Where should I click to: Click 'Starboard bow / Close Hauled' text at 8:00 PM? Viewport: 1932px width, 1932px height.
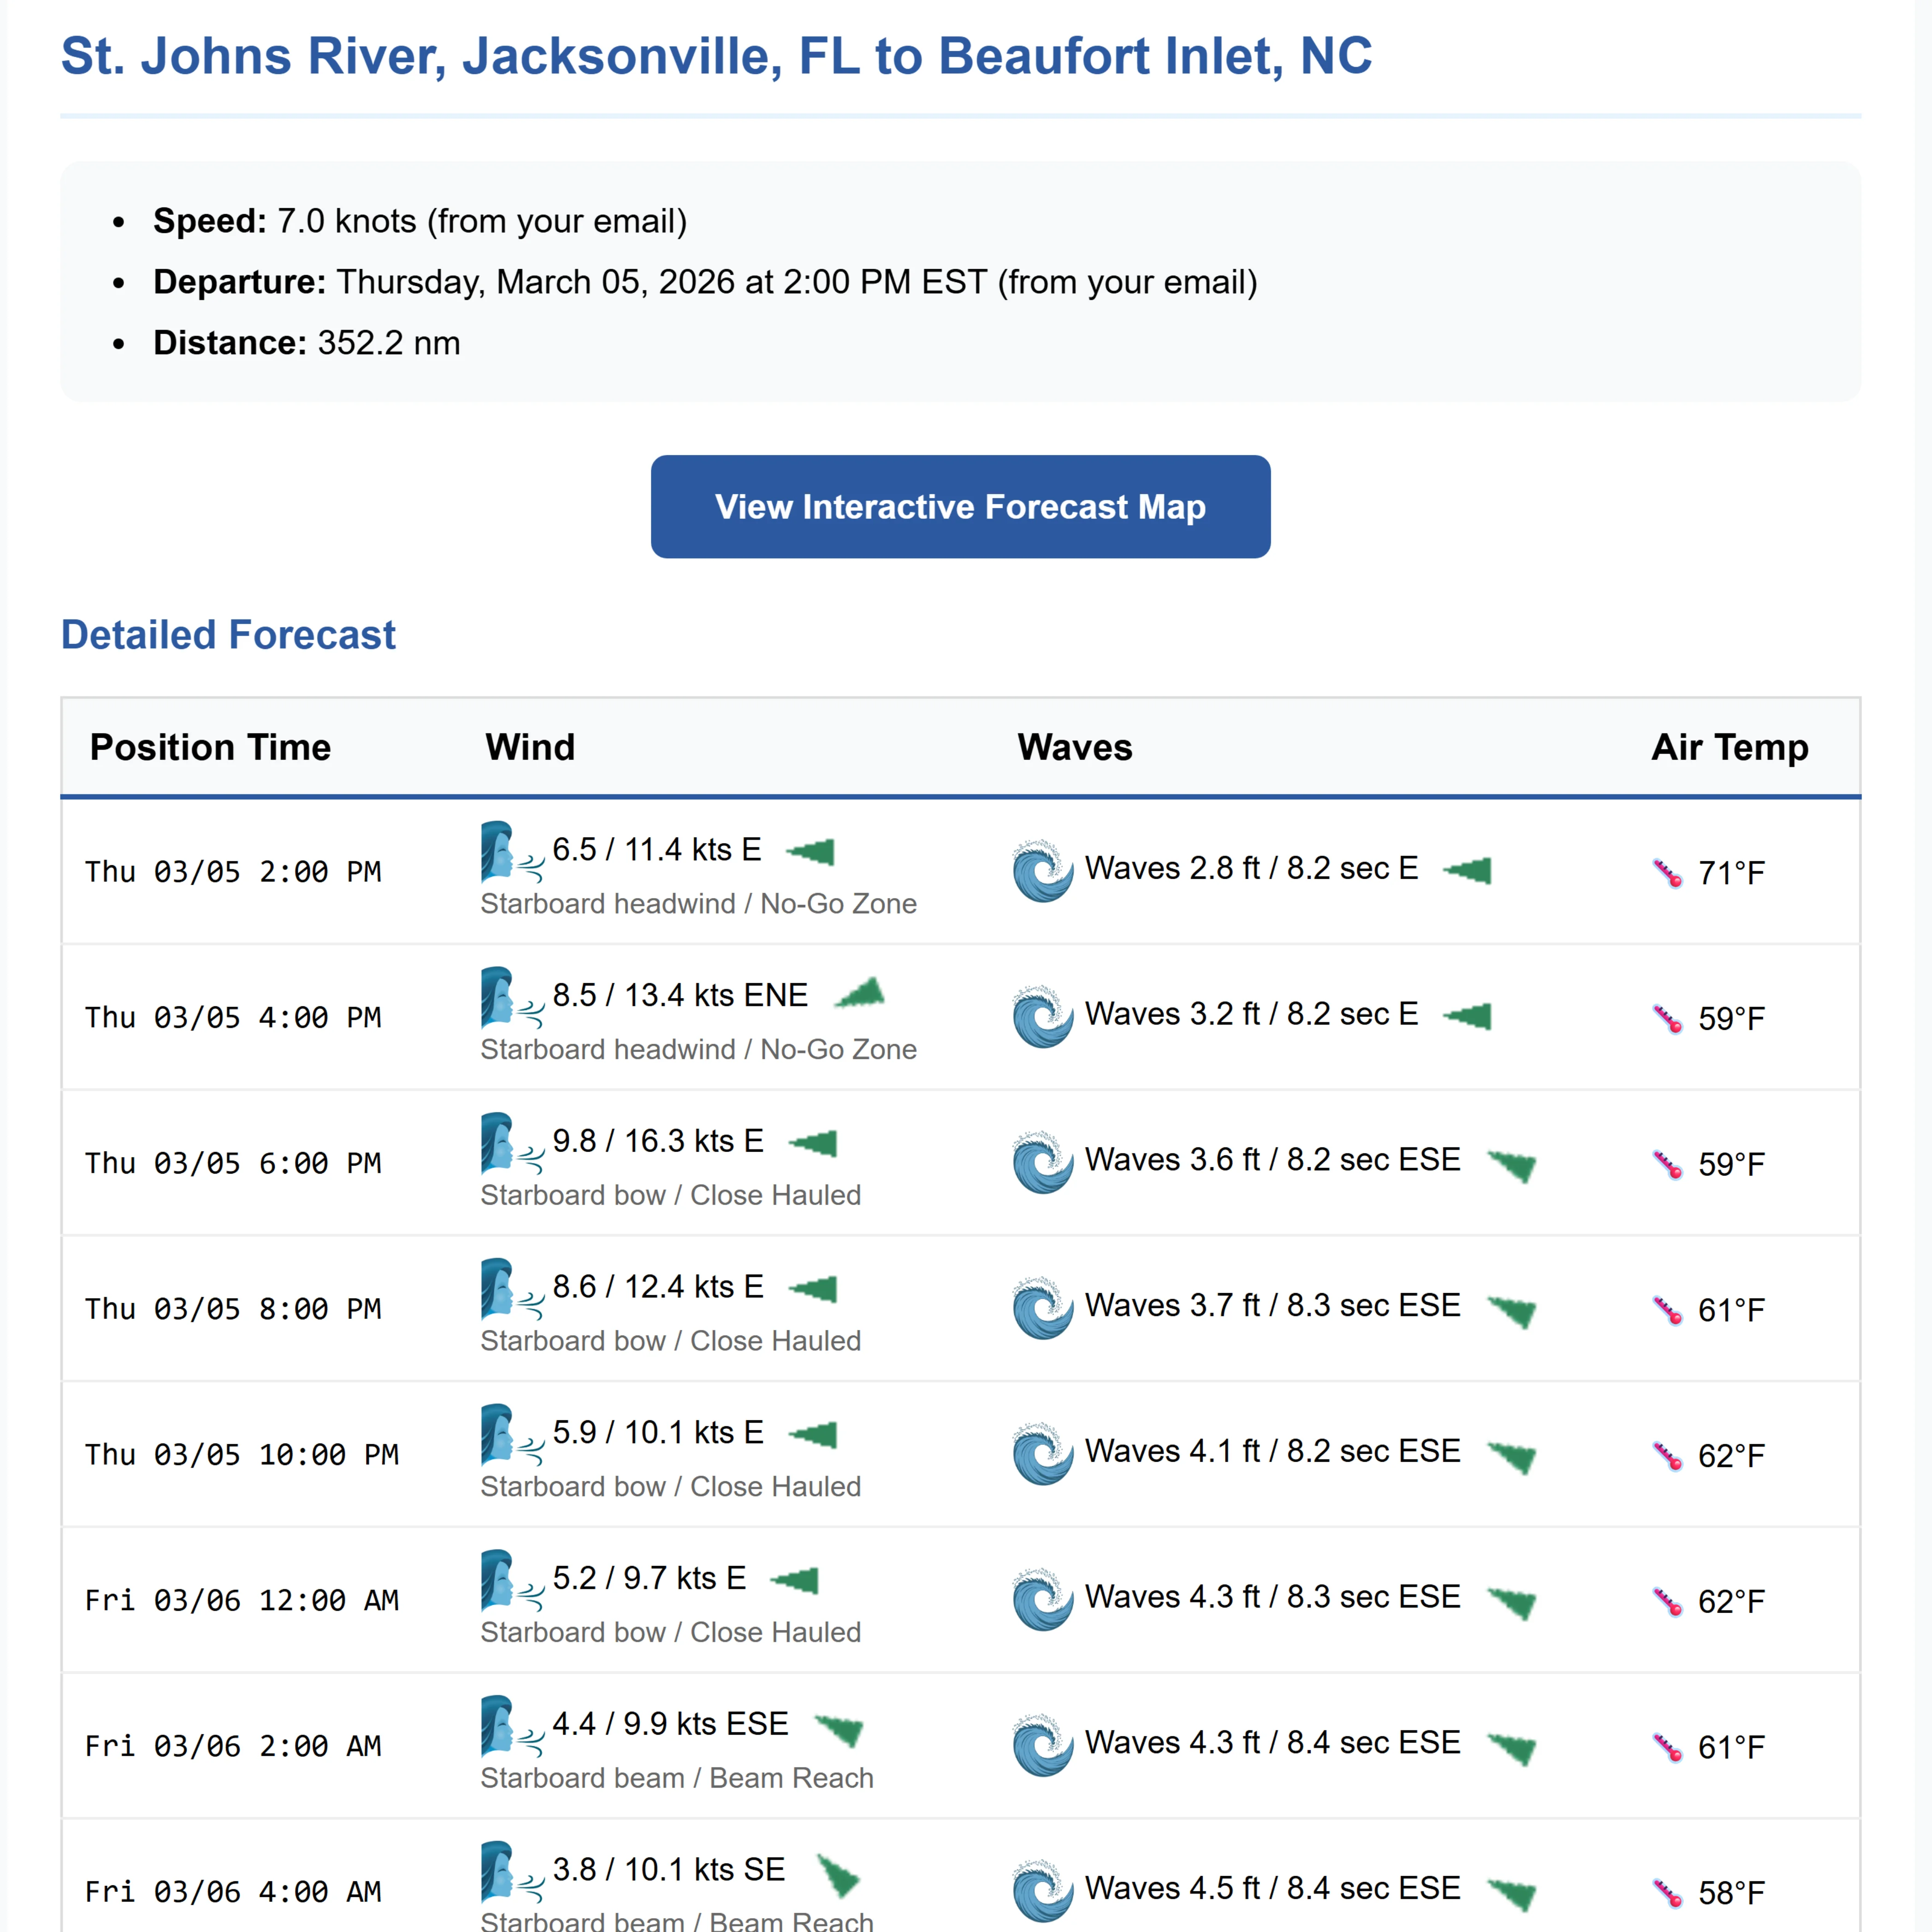[x=670, y=1341]
